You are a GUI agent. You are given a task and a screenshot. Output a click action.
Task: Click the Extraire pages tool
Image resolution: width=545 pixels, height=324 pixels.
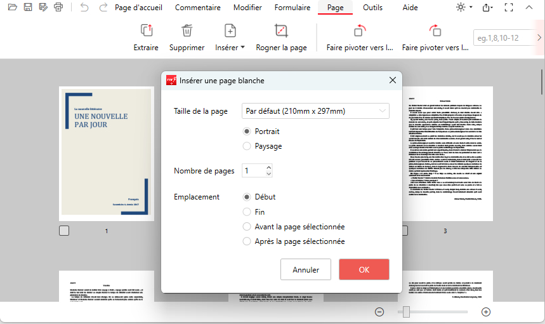point(146,37)
